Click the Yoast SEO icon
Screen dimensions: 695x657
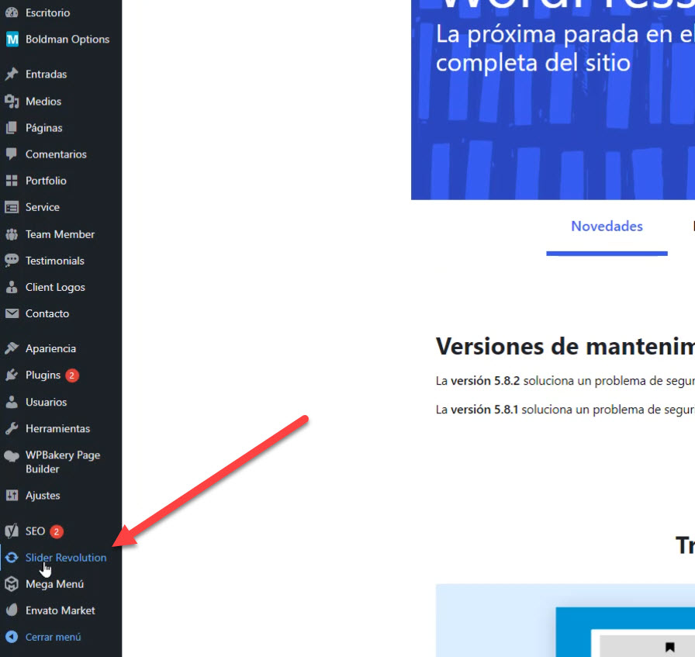tap(12, 531)
